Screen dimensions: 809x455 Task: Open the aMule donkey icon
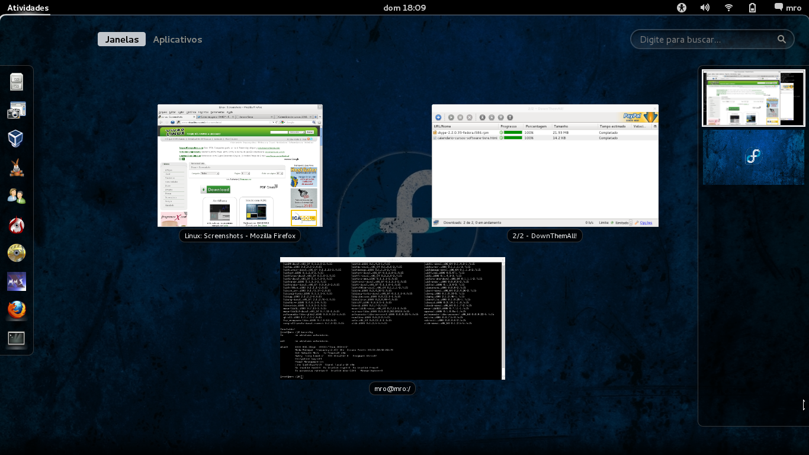(17, 168)
